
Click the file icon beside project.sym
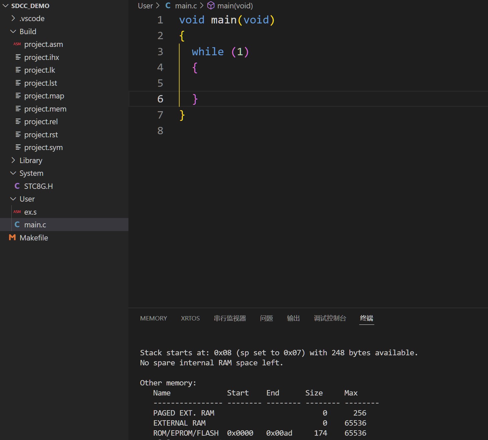(18, 147)
